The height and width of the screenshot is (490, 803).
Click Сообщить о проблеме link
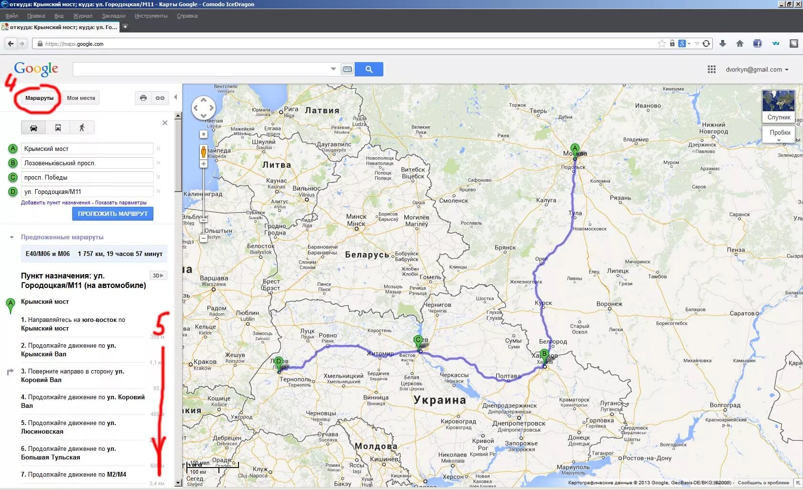click(763, 483)
